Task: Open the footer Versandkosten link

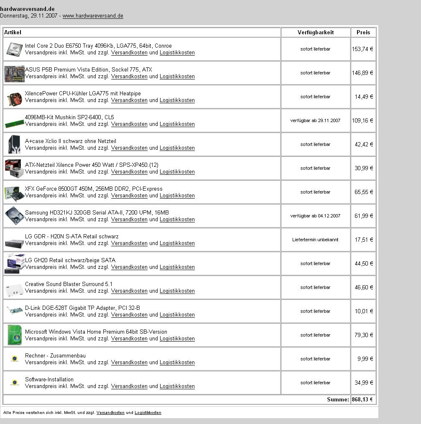Action: 110,413
